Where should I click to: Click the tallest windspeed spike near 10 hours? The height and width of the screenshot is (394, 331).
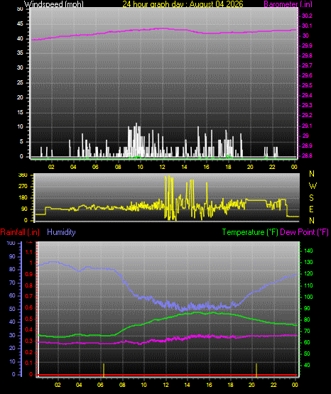click(136, 139)
